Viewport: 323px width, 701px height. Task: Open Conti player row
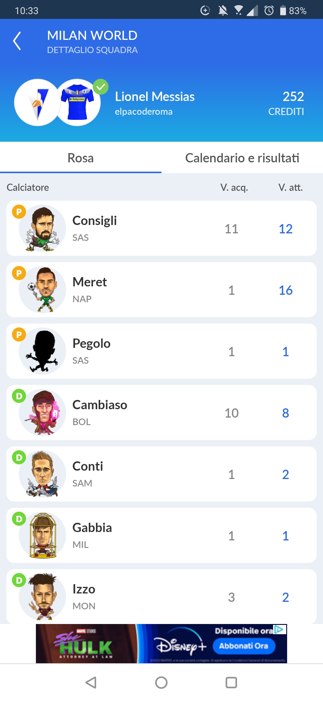(161, 474)
